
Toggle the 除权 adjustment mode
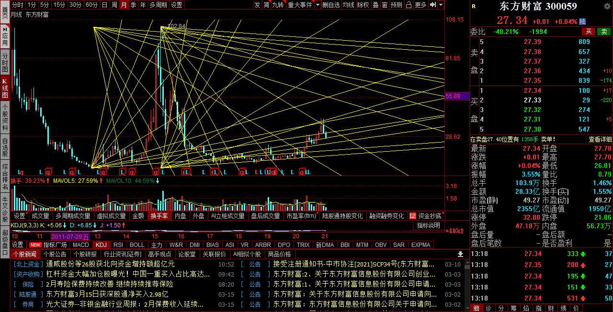pyautogui.click(x=363, y=5)
